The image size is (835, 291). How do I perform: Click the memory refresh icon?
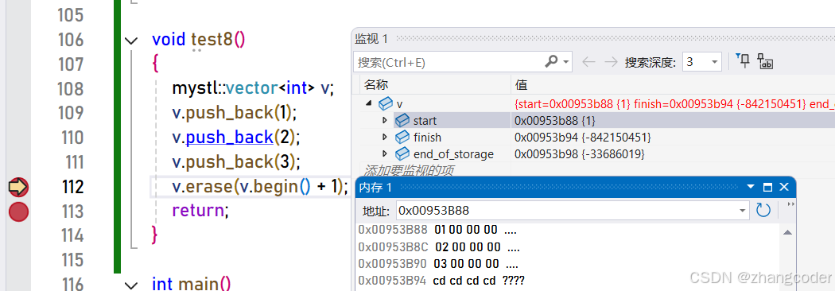click(763, 211)
